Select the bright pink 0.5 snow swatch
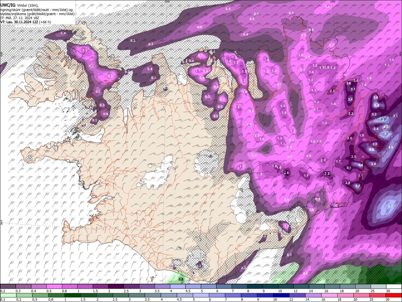The width and height of the screenshot is (402, 302). point(54,287)
